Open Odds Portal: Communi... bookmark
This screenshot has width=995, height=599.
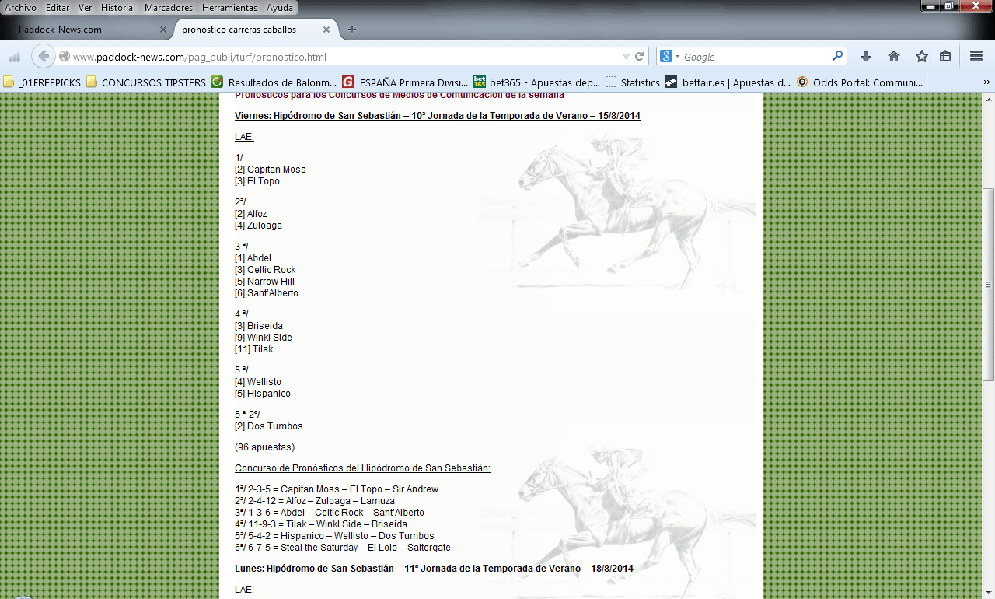point(859,82)
